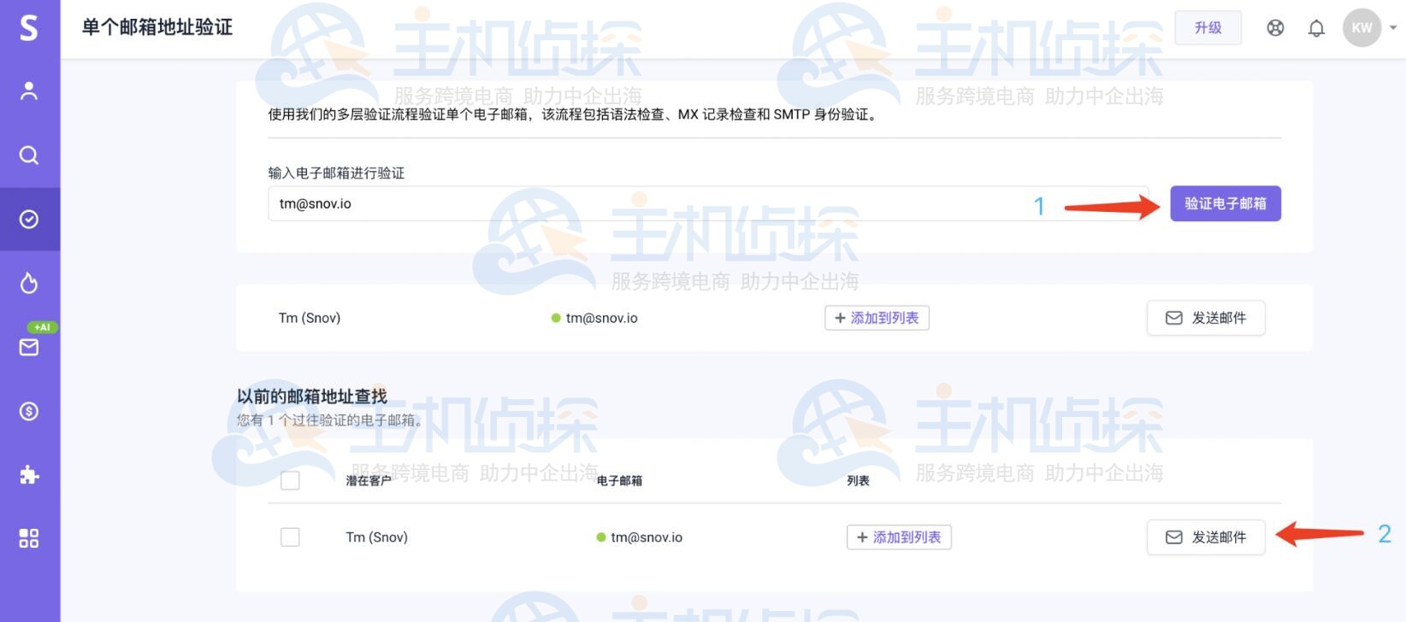
Task: Open the email warm-up flame icon
Action: [x=29, y=283]
